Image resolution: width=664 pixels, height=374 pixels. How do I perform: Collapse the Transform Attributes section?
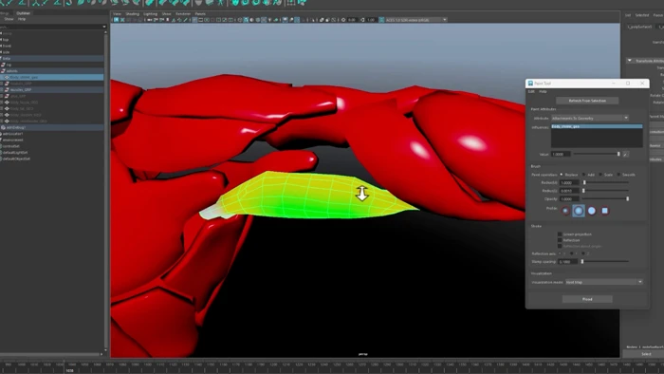pyautogui.click(x=630, y=61)
